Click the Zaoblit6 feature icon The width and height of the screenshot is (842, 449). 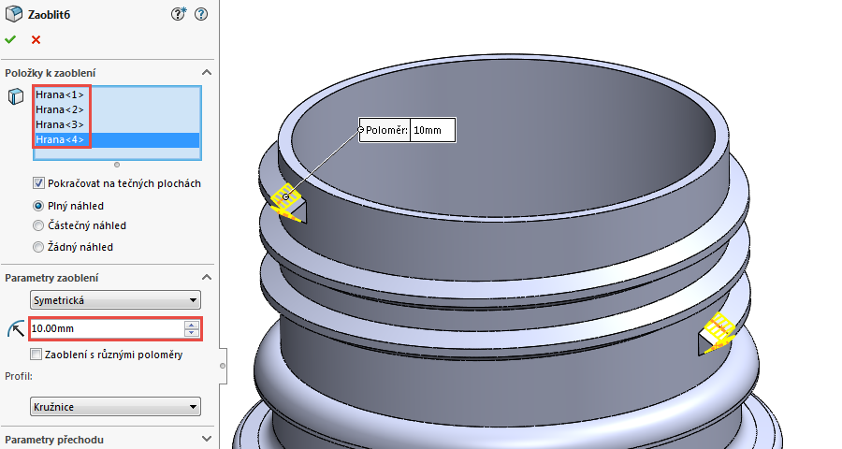pos(14,14)
